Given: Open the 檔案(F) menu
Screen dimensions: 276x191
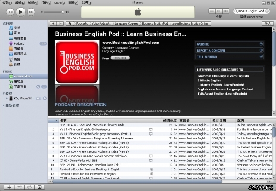Looking at the screenshot, I should coord(7,3).
